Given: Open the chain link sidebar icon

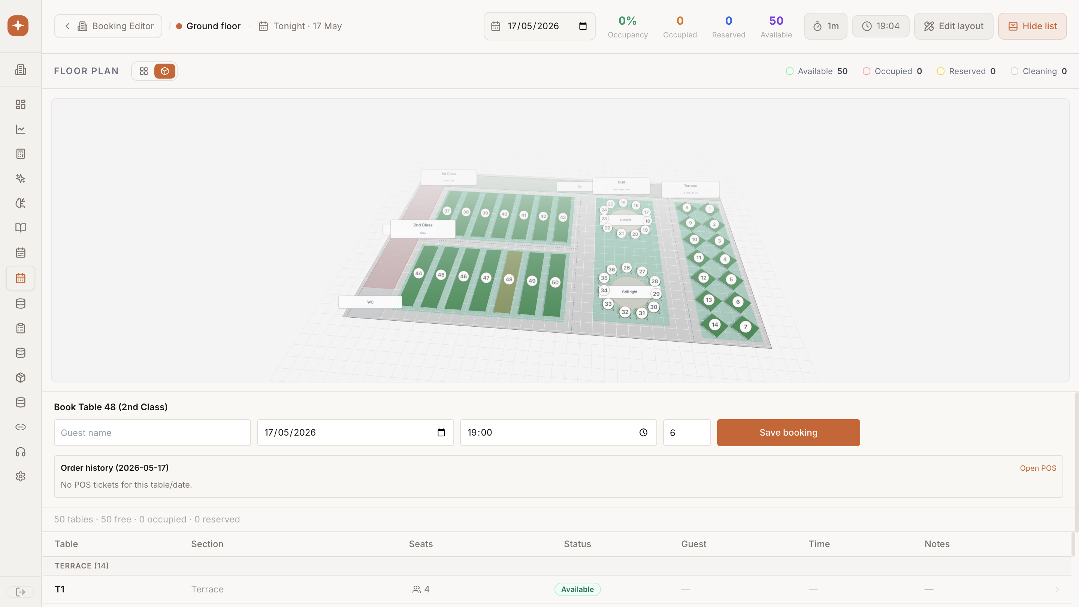Looking at the screenshot, I should click(21, 427).
